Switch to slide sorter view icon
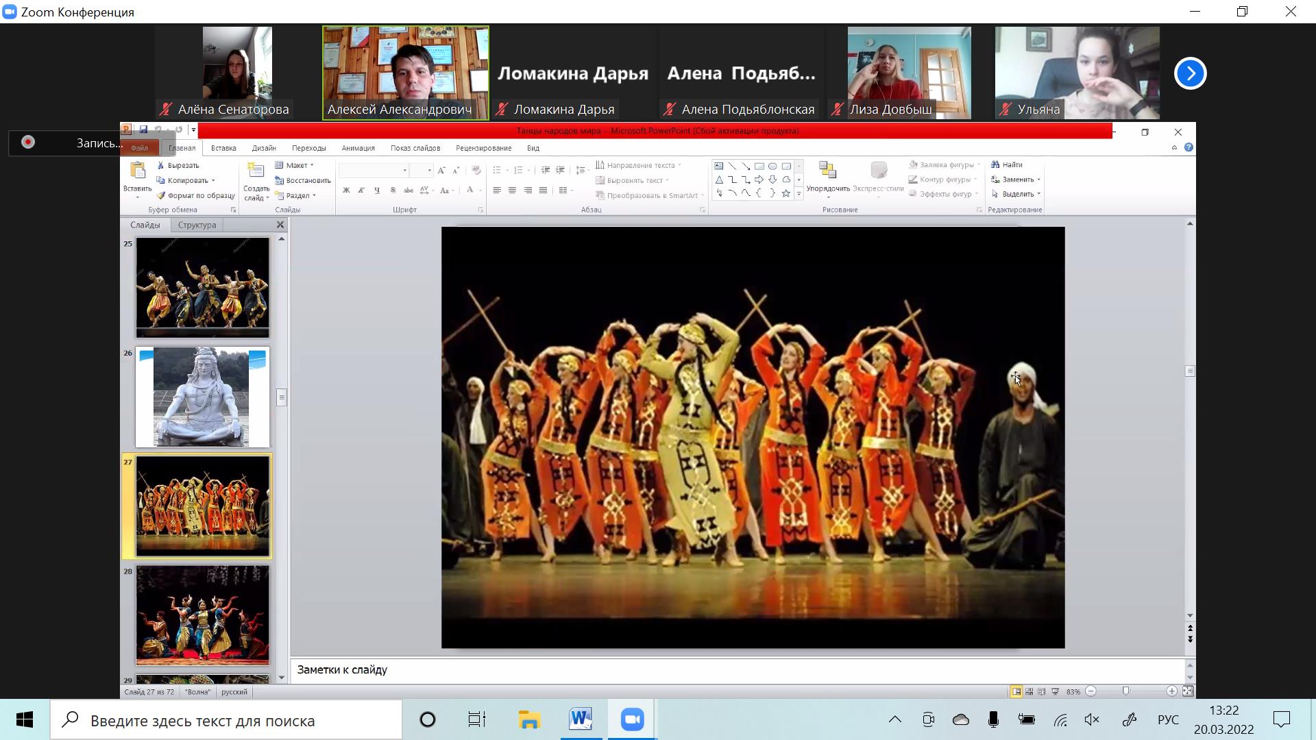1316x740 pixels. point(1029,692)
